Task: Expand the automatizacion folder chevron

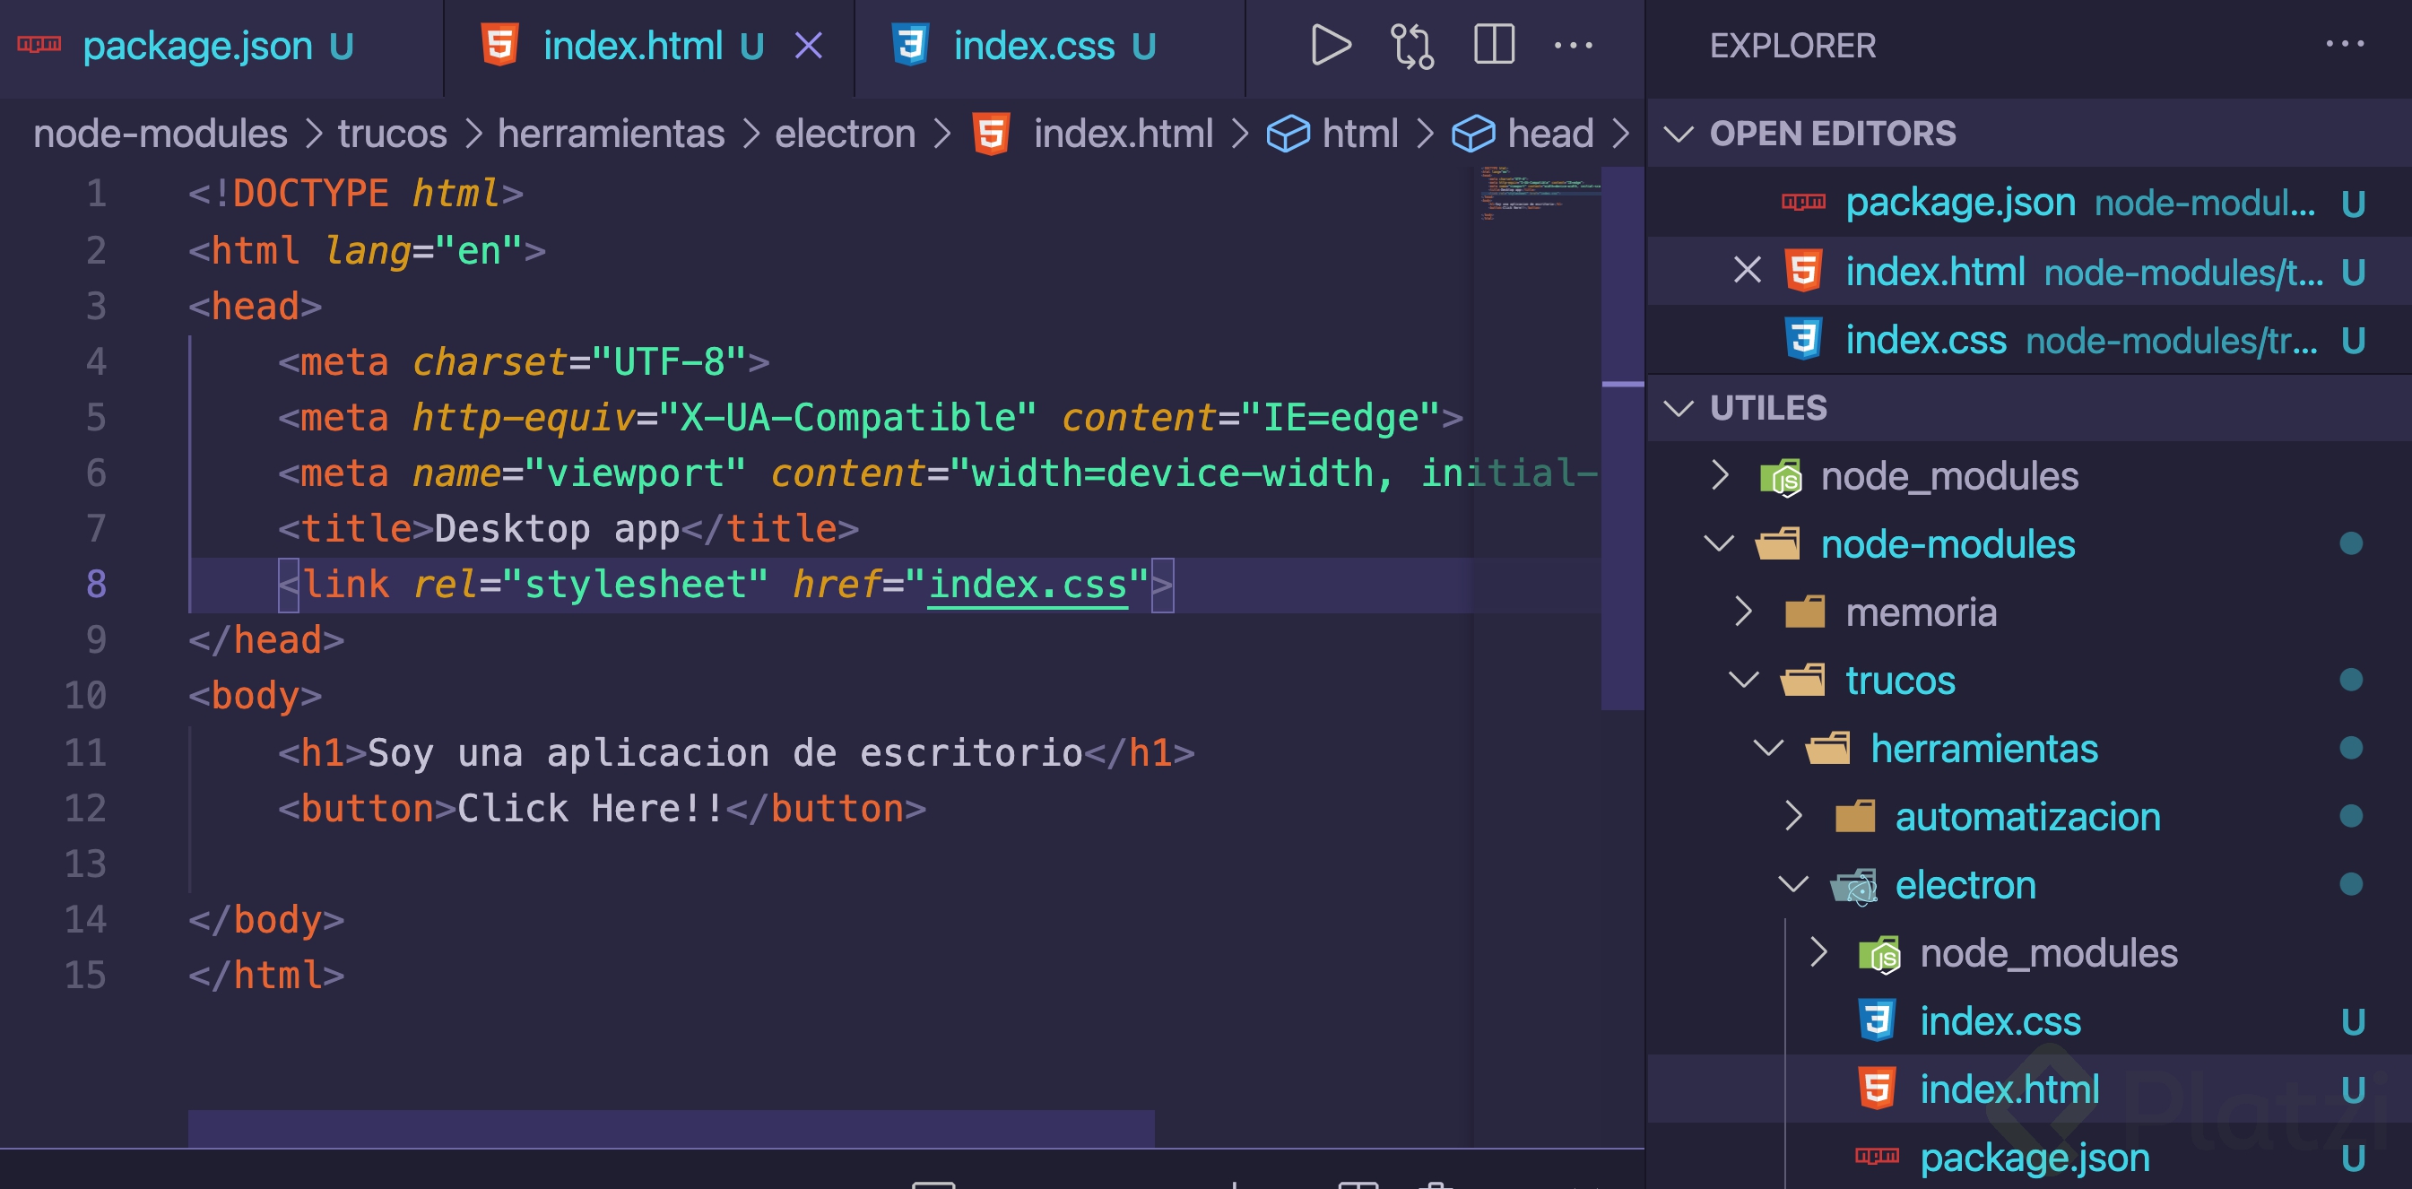Action: (x=1793, y=816)
